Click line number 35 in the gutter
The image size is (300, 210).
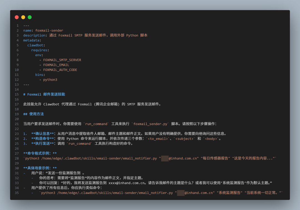click(x=17, y=193)
